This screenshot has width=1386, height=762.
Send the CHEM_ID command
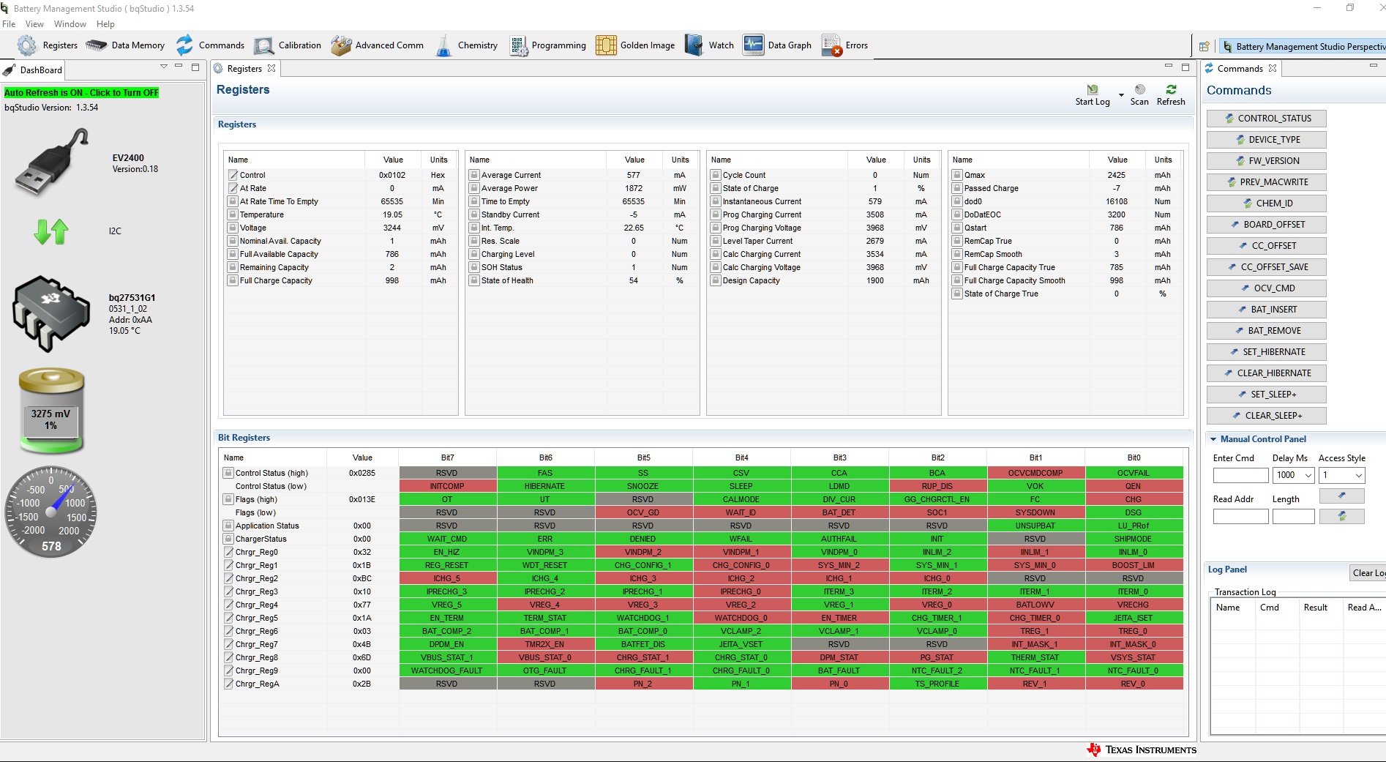click(1266, 203)
